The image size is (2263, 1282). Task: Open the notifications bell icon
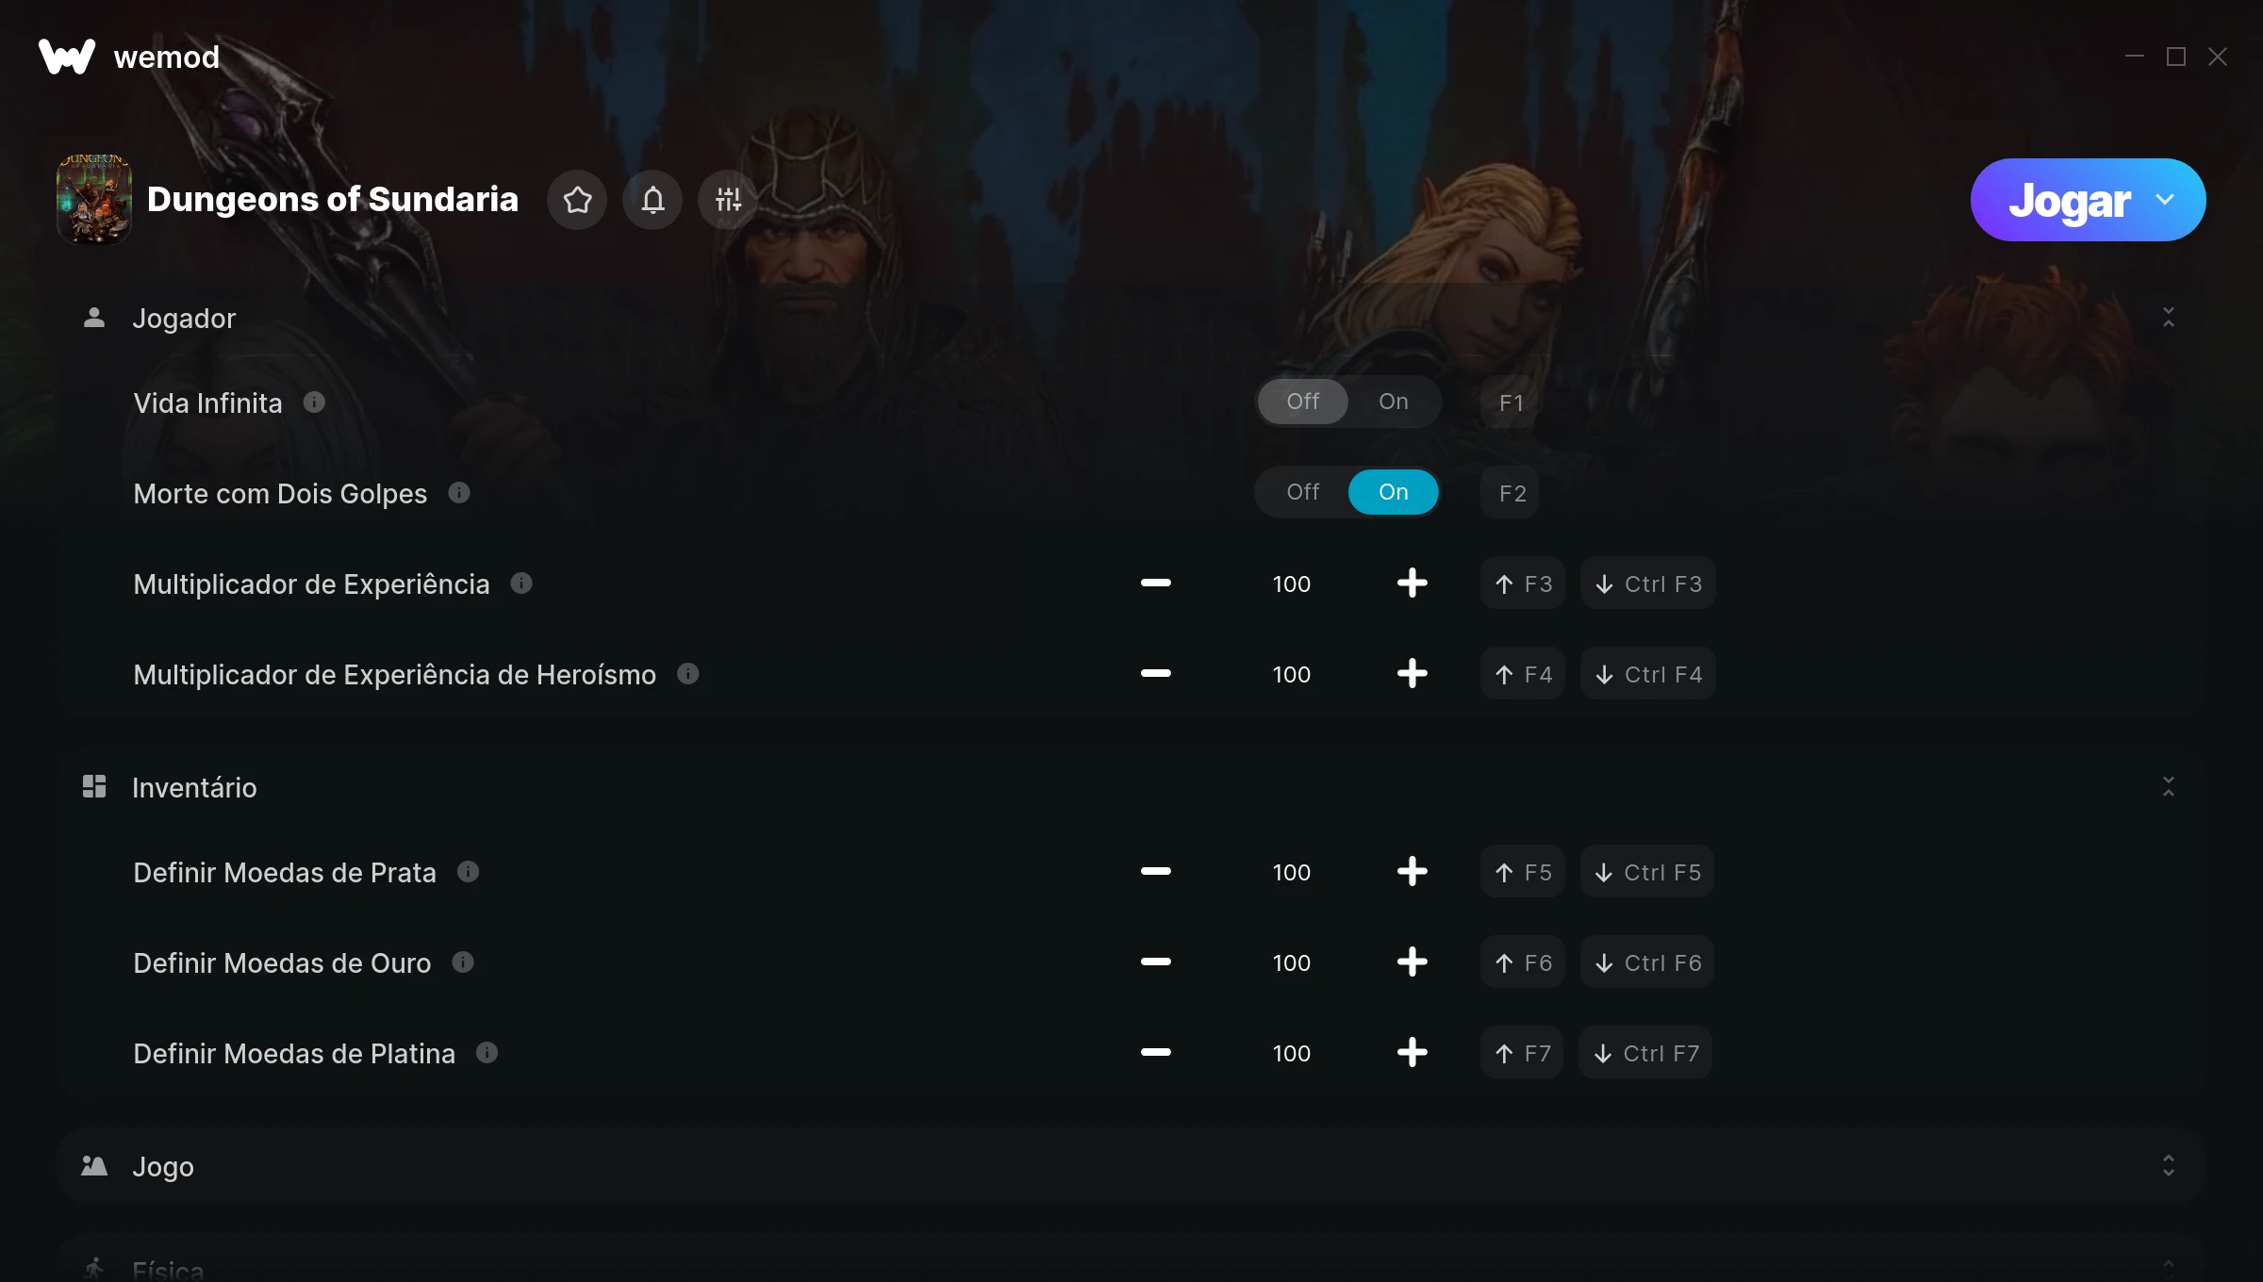tap(652, 200)
